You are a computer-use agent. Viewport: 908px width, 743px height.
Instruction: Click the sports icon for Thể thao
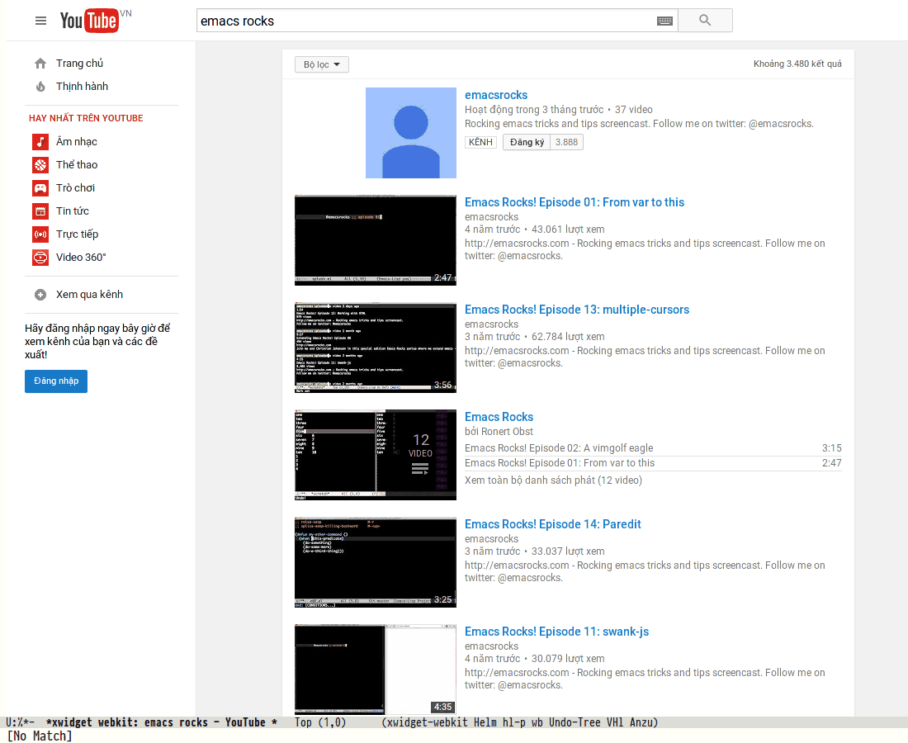pyautogui.click(x=40, y=165)
